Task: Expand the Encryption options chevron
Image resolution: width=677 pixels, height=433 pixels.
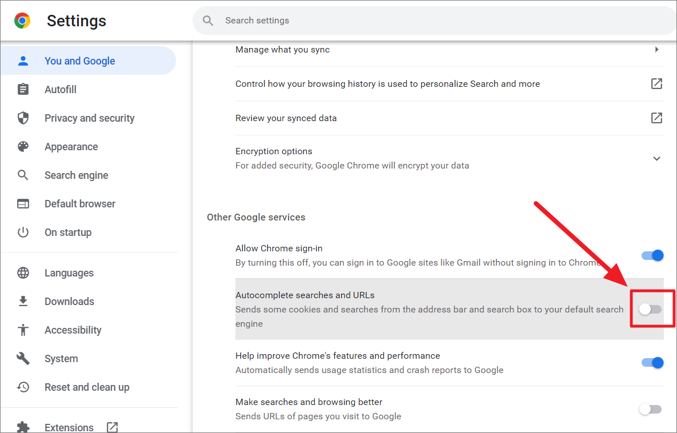Action: click(x=656, y=158)
